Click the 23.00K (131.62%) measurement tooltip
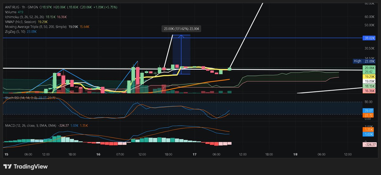The image size is (381, 175). [x=181, y=29]
